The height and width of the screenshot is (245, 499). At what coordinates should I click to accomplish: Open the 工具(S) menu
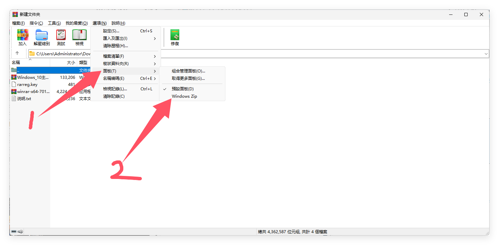point(54,23)
